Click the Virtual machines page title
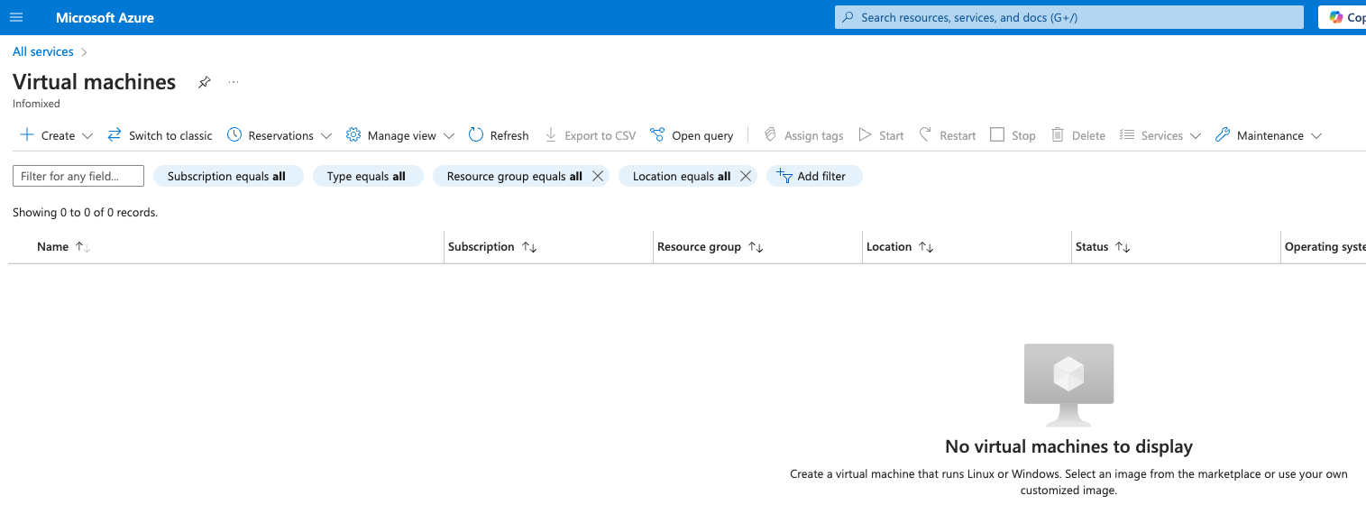Image resolution: width=1366 pixels, height=505 pixels. point(95,81)
